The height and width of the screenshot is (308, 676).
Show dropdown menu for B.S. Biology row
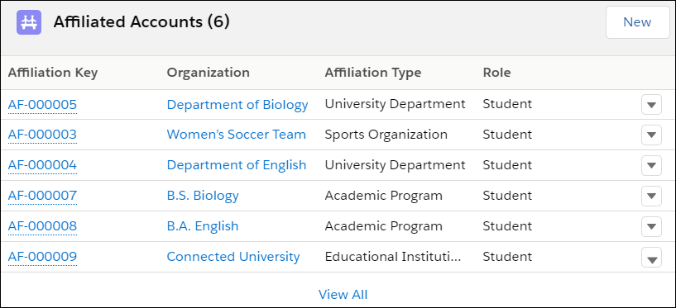[x=651, y=197]
